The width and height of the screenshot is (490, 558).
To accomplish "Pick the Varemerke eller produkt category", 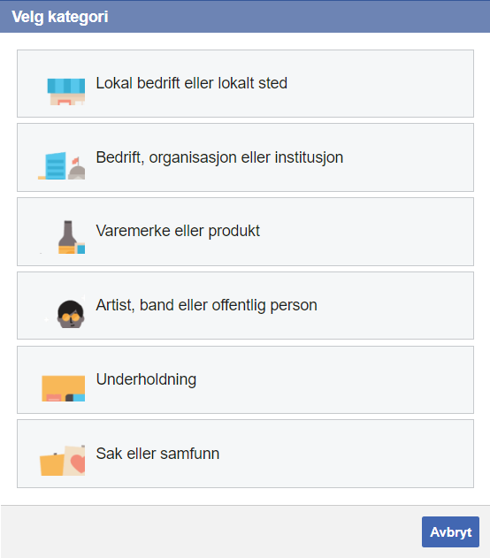I will pos(178,231).
